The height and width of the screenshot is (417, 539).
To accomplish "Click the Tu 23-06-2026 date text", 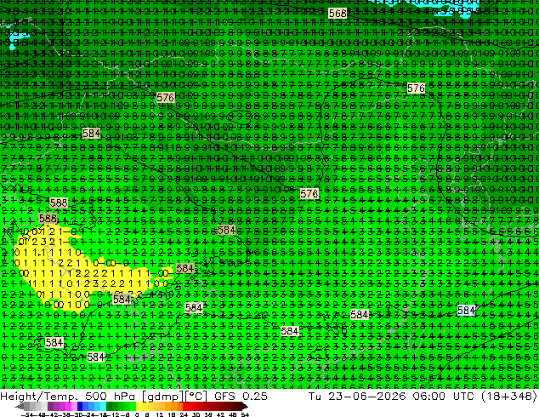I will 357,396.
